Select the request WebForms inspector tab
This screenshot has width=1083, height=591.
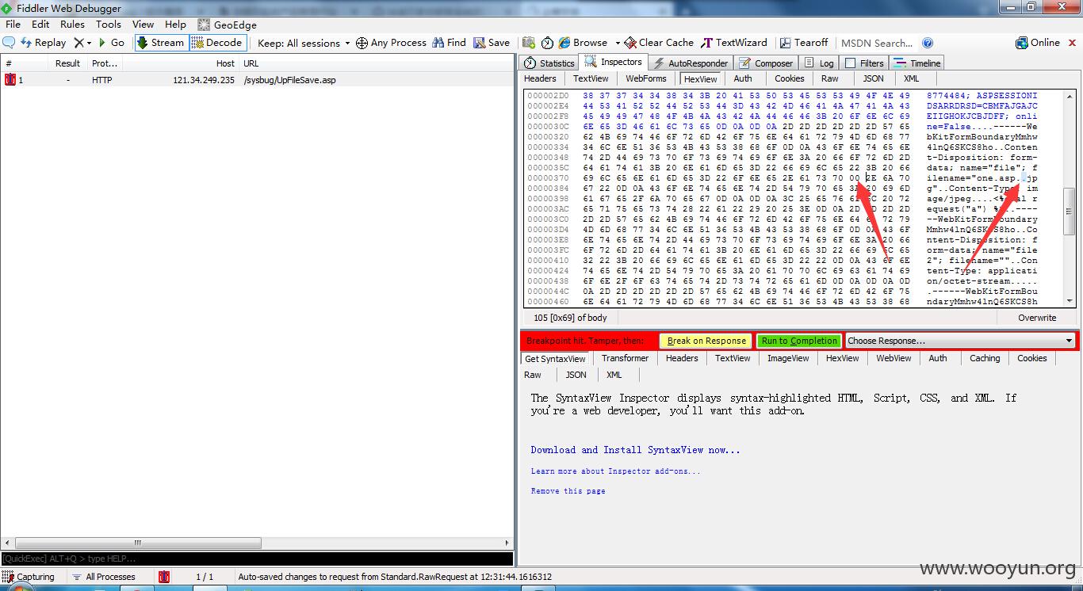tap(646, 78)
